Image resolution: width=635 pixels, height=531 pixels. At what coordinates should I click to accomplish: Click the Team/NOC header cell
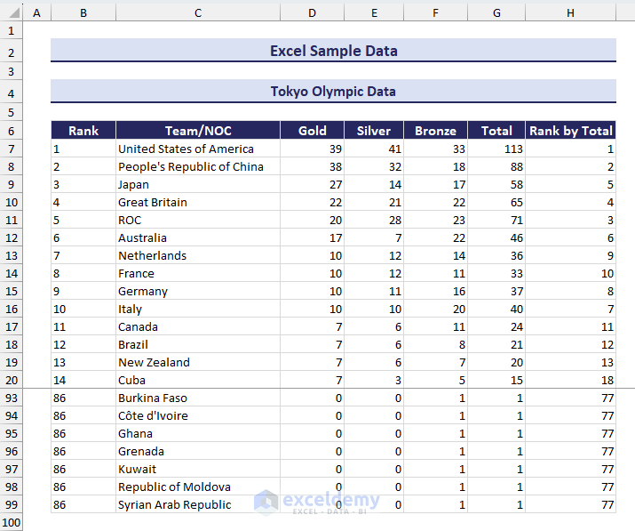point(197,131)
